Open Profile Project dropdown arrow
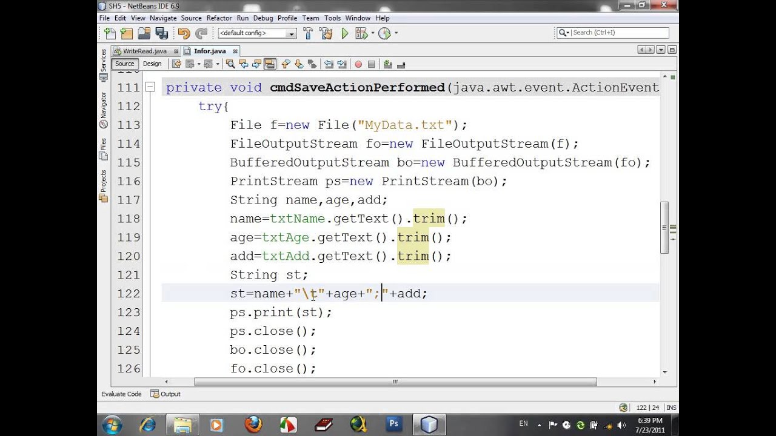776x436 pixels. [396, 33]
